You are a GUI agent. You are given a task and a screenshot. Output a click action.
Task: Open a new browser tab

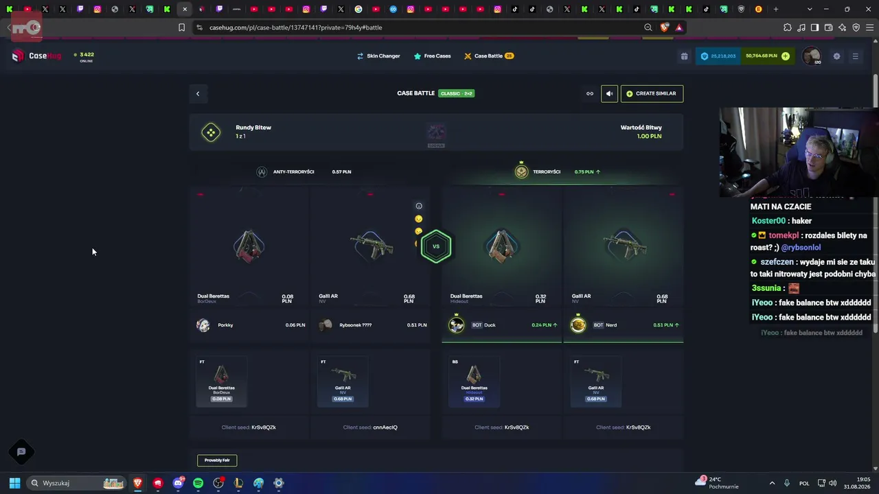[x=776, y=10]
